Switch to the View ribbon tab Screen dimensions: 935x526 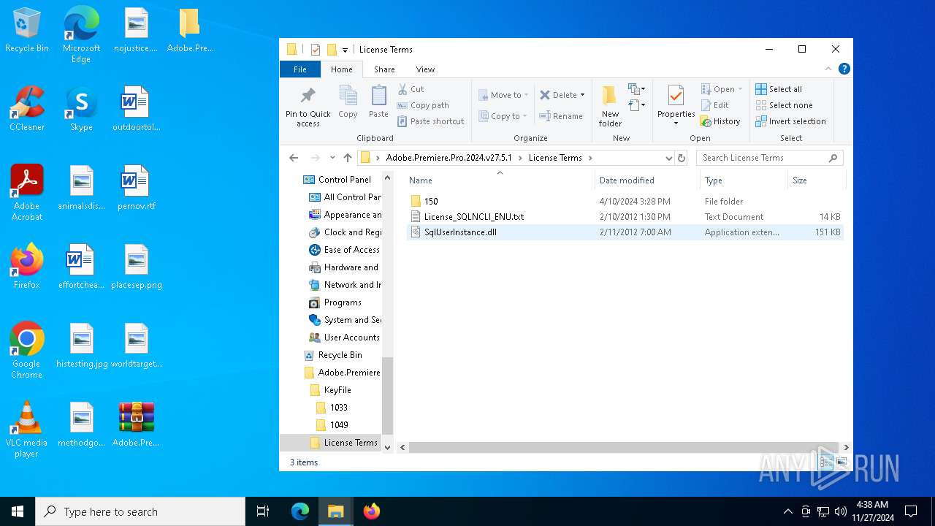(425, 69)
